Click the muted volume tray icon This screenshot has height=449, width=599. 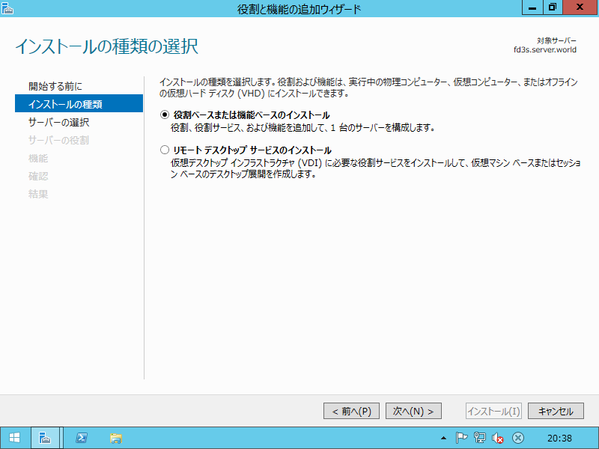(x=498, y=438)
